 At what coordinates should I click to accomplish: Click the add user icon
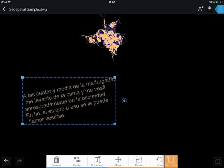[x=201, y=9]
